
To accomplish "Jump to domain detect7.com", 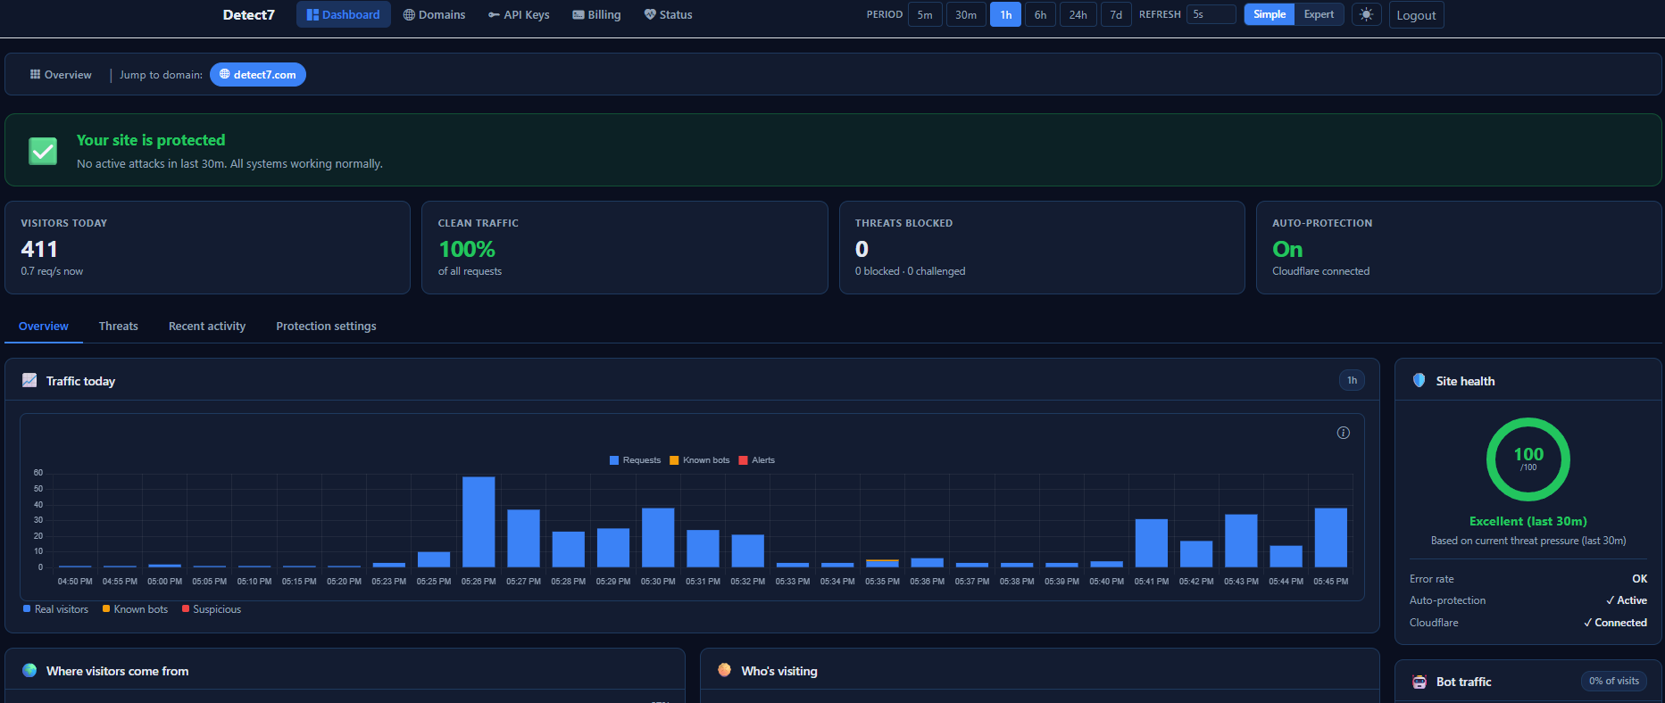I will pyautogui.click(x=258, y=75).
